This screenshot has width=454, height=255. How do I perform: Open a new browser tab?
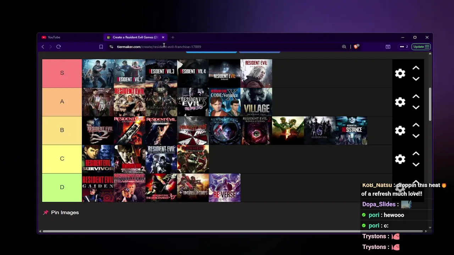pos(173,37)
